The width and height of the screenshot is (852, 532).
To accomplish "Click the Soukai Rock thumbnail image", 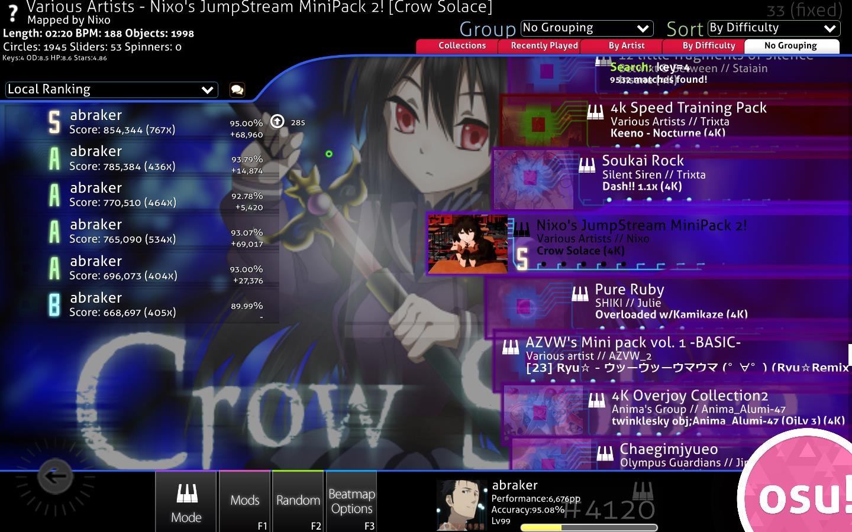I will point(533,179).
